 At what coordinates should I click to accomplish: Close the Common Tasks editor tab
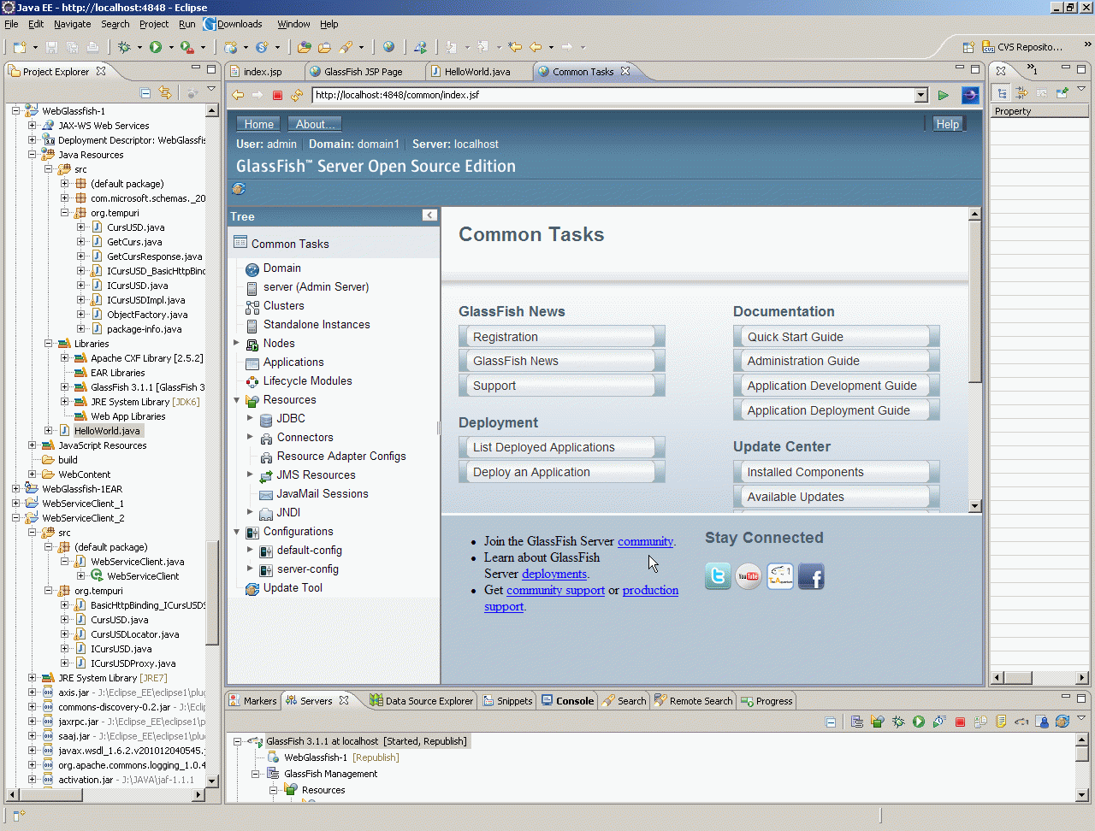[625, 71]
